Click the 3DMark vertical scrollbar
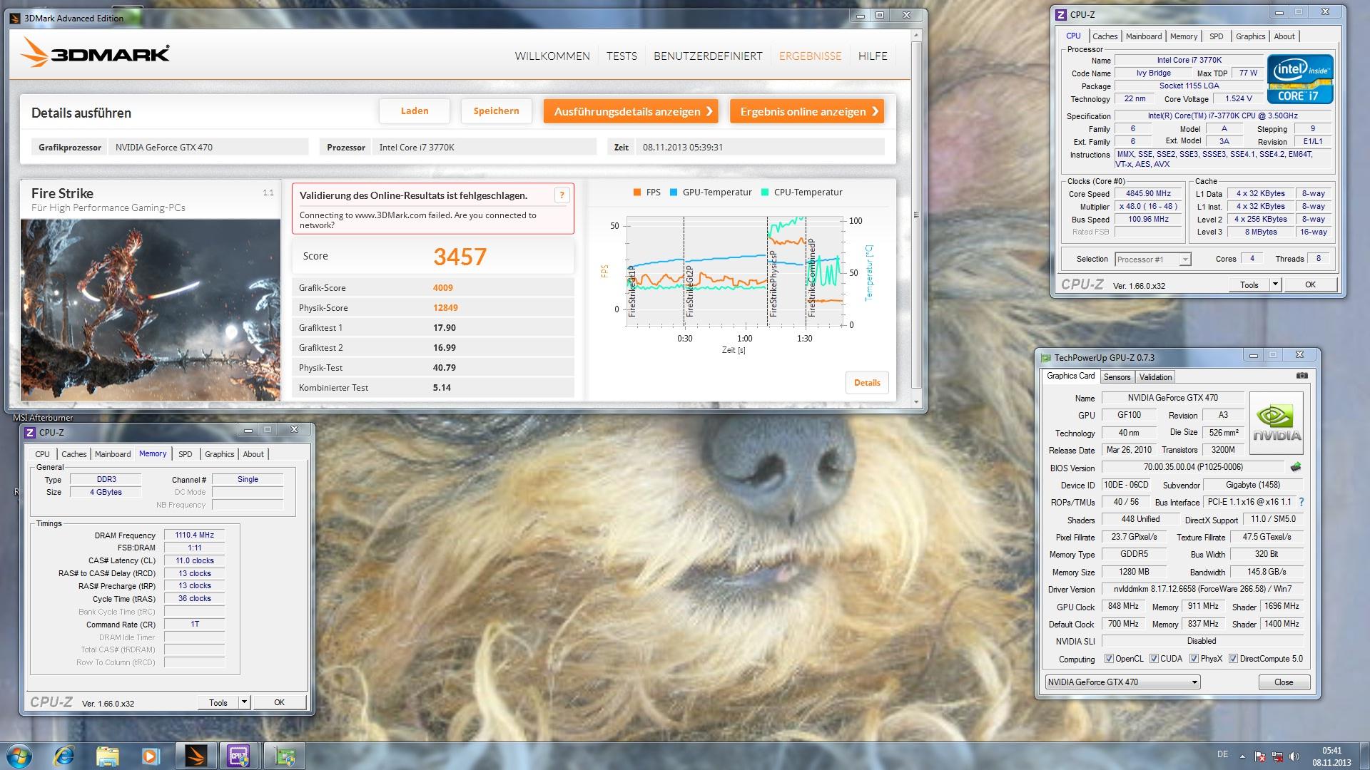 [x=916, y=214]
